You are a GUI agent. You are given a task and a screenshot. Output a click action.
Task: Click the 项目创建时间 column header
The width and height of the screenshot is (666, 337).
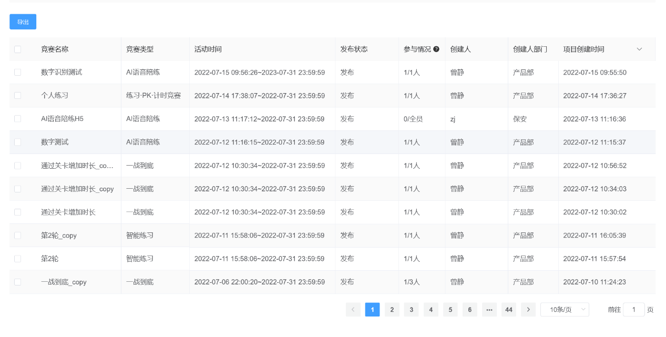pos(583,49)
